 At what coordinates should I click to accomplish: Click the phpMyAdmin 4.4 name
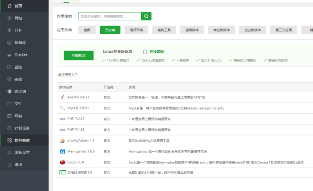pos(81,140)
